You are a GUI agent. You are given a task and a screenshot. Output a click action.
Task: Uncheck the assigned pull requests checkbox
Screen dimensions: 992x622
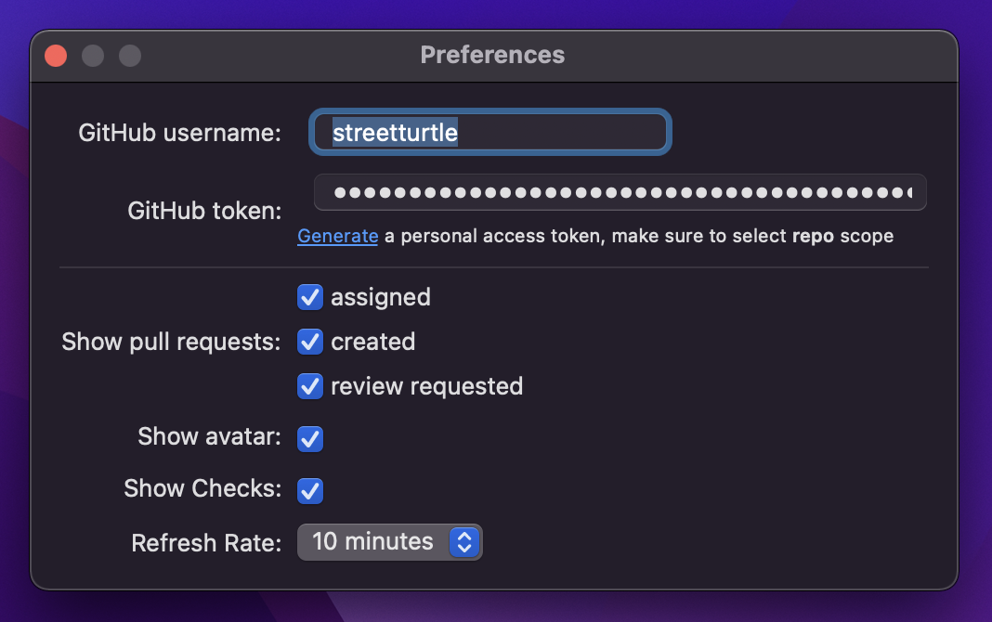click(310, 297)
